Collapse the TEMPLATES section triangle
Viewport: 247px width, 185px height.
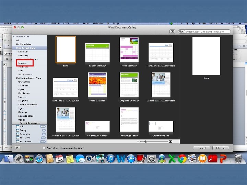point(14,37)
